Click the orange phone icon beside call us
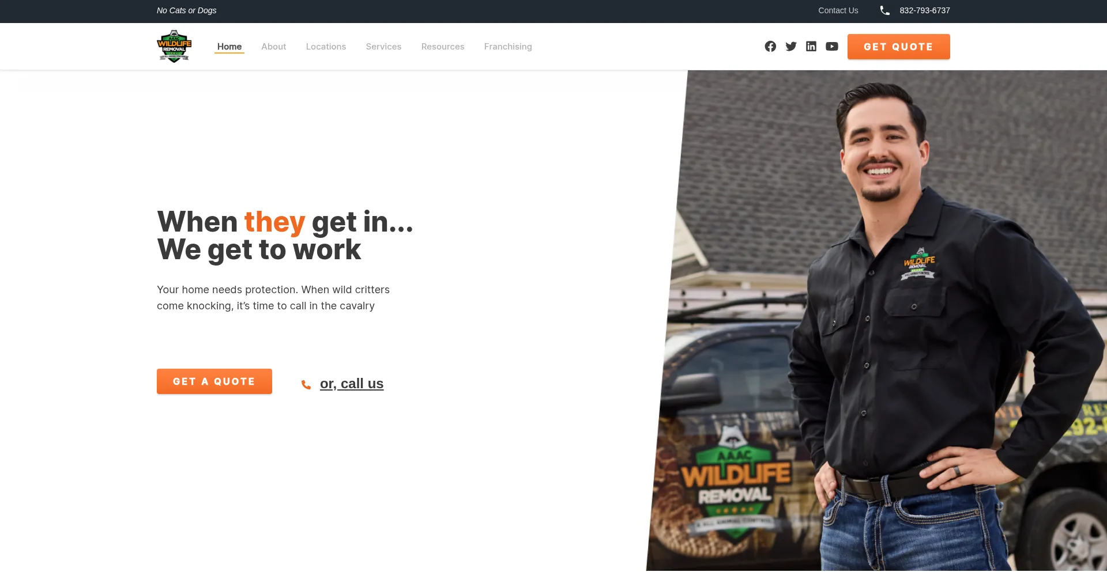The height and width of the screenshot is (572, 1107). (x=306, y=384)
